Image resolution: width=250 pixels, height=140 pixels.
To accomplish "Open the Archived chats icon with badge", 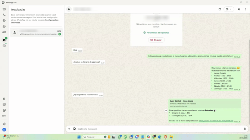I will (x=4, y=40).
